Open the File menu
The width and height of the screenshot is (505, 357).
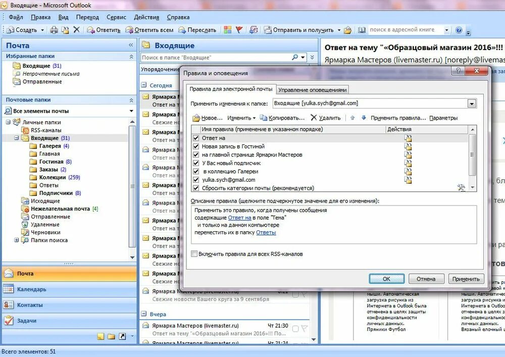pos(16,17)
